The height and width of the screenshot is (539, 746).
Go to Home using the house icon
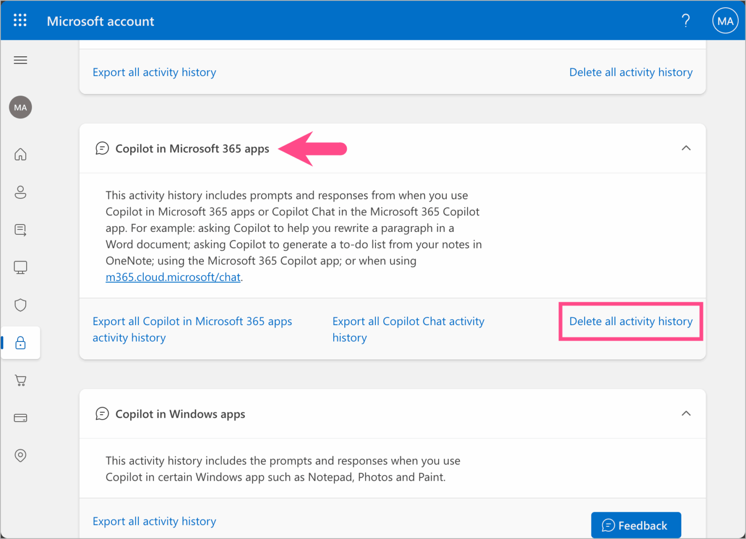point(20,154)
